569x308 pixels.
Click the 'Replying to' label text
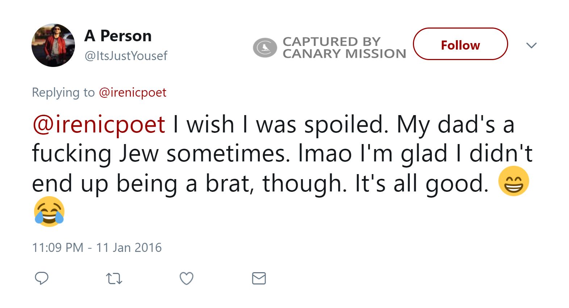point(63,93)
